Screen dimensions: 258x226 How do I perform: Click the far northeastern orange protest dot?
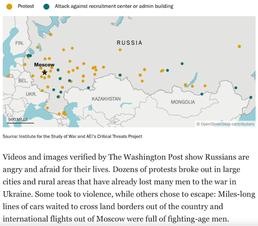[x=239, y=47]
